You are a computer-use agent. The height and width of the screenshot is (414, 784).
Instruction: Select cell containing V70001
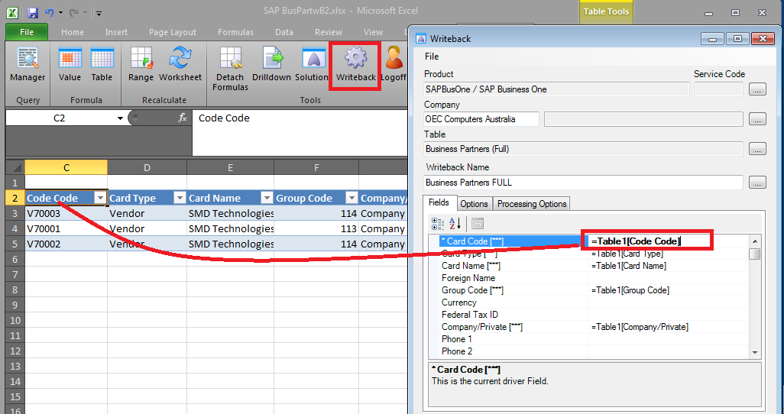(66, 228)
